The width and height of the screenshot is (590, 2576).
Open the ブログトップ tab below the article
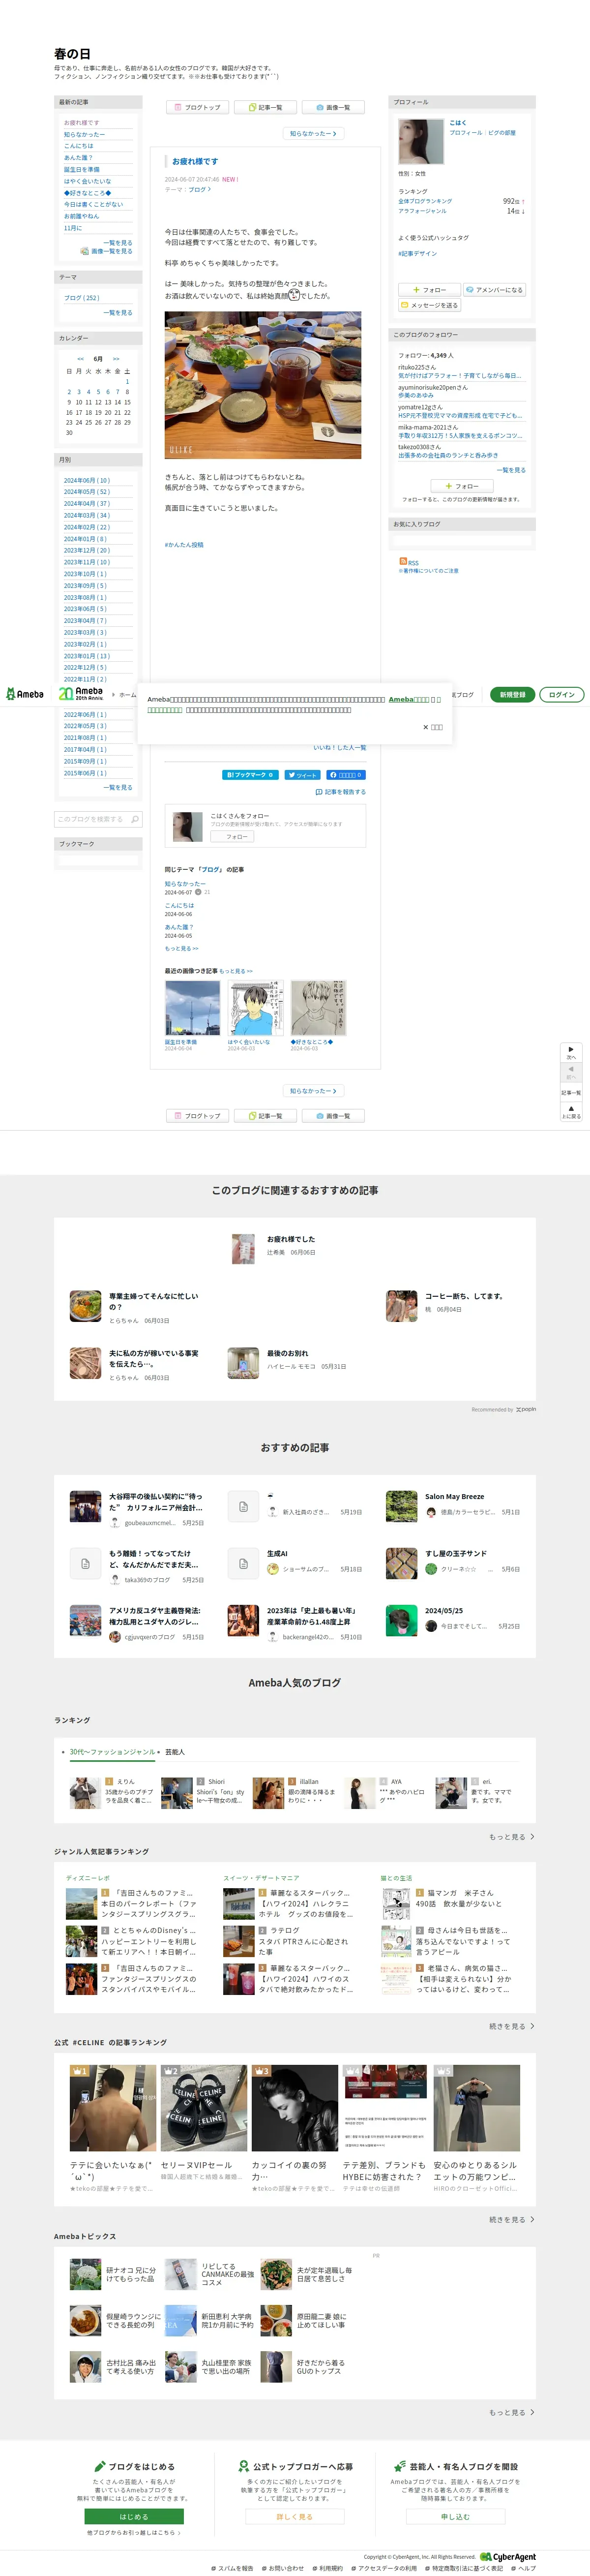point(197,1115)
